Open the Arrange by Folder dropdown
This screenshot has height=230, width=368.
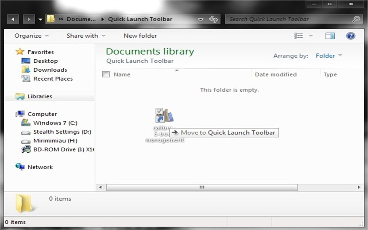(329, 56)
